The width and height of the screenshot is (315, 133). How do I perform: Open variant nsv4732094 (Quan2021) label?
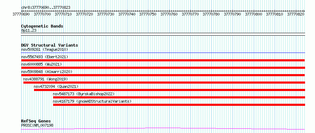coord(56,86)
